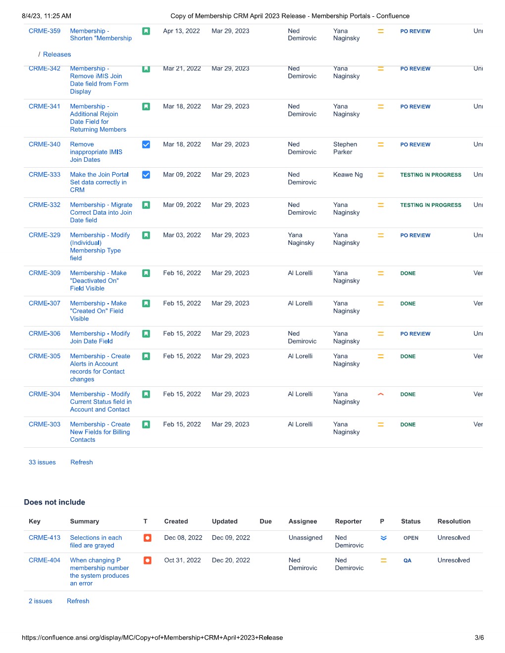The width and height of the screenshot is (505, 653).
Task: Sort by the Status column header
Action: pos(410,521)
